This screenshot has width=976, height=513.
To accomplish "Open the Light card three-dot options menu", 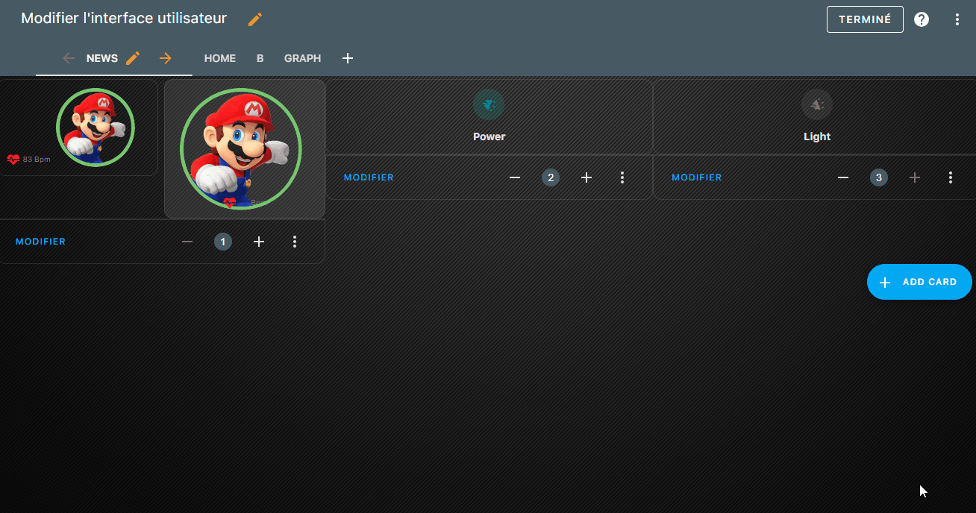I will pos(951,177).
